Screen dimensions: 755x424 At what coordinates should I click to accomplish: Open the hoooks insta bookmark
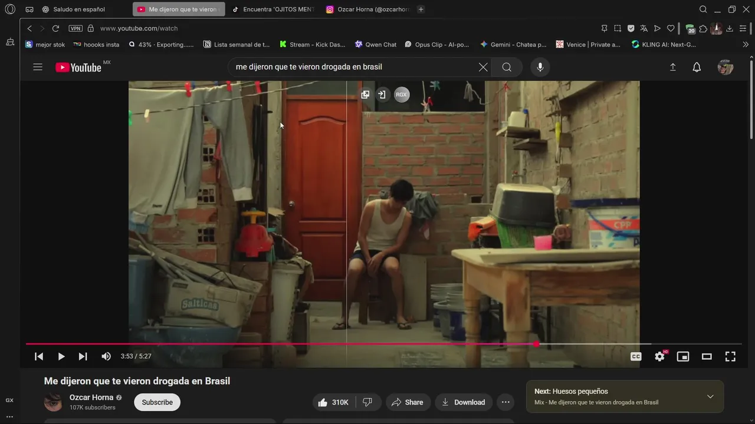coord(96,45)
